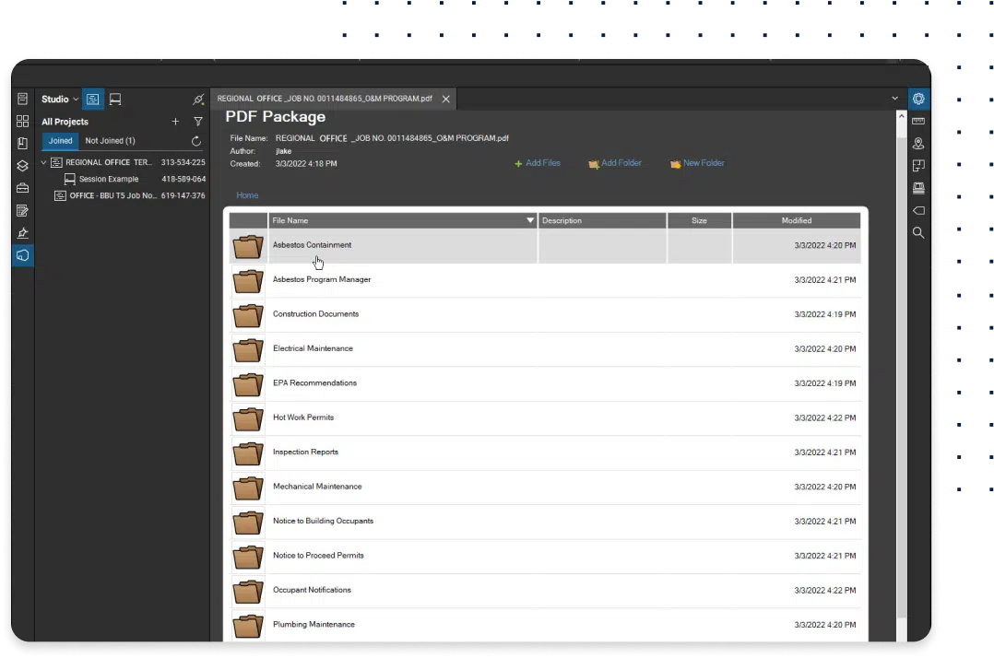
Task: Click the Asbestos Containment folder icon
Action: click(x=248, y=246)
